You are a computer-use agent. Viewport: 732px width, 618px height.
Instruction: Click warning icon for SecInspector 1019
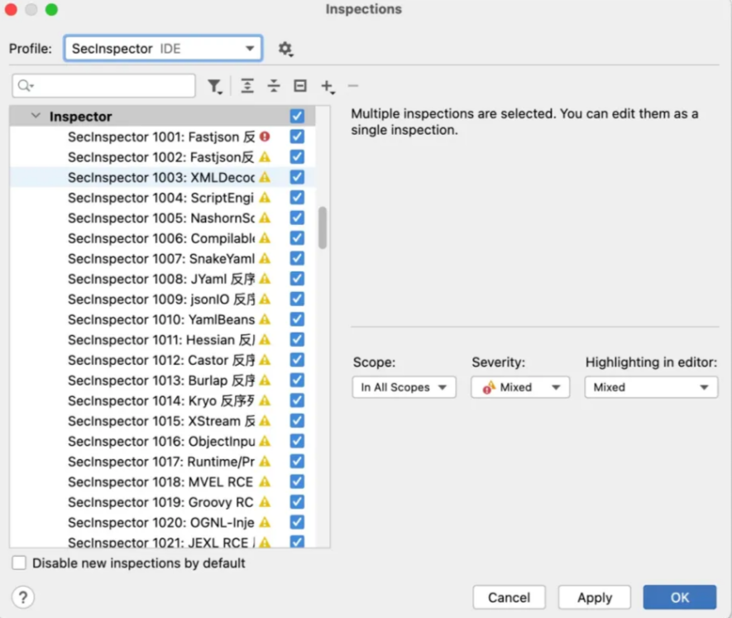coord(265,502)
